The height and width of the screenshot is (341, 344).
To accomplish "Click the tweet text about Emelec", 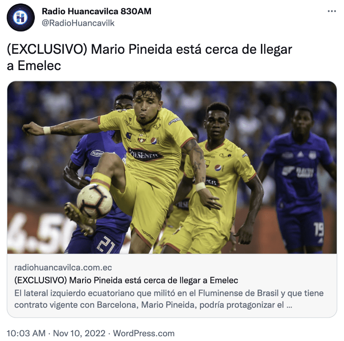I will tap(149, 57).
